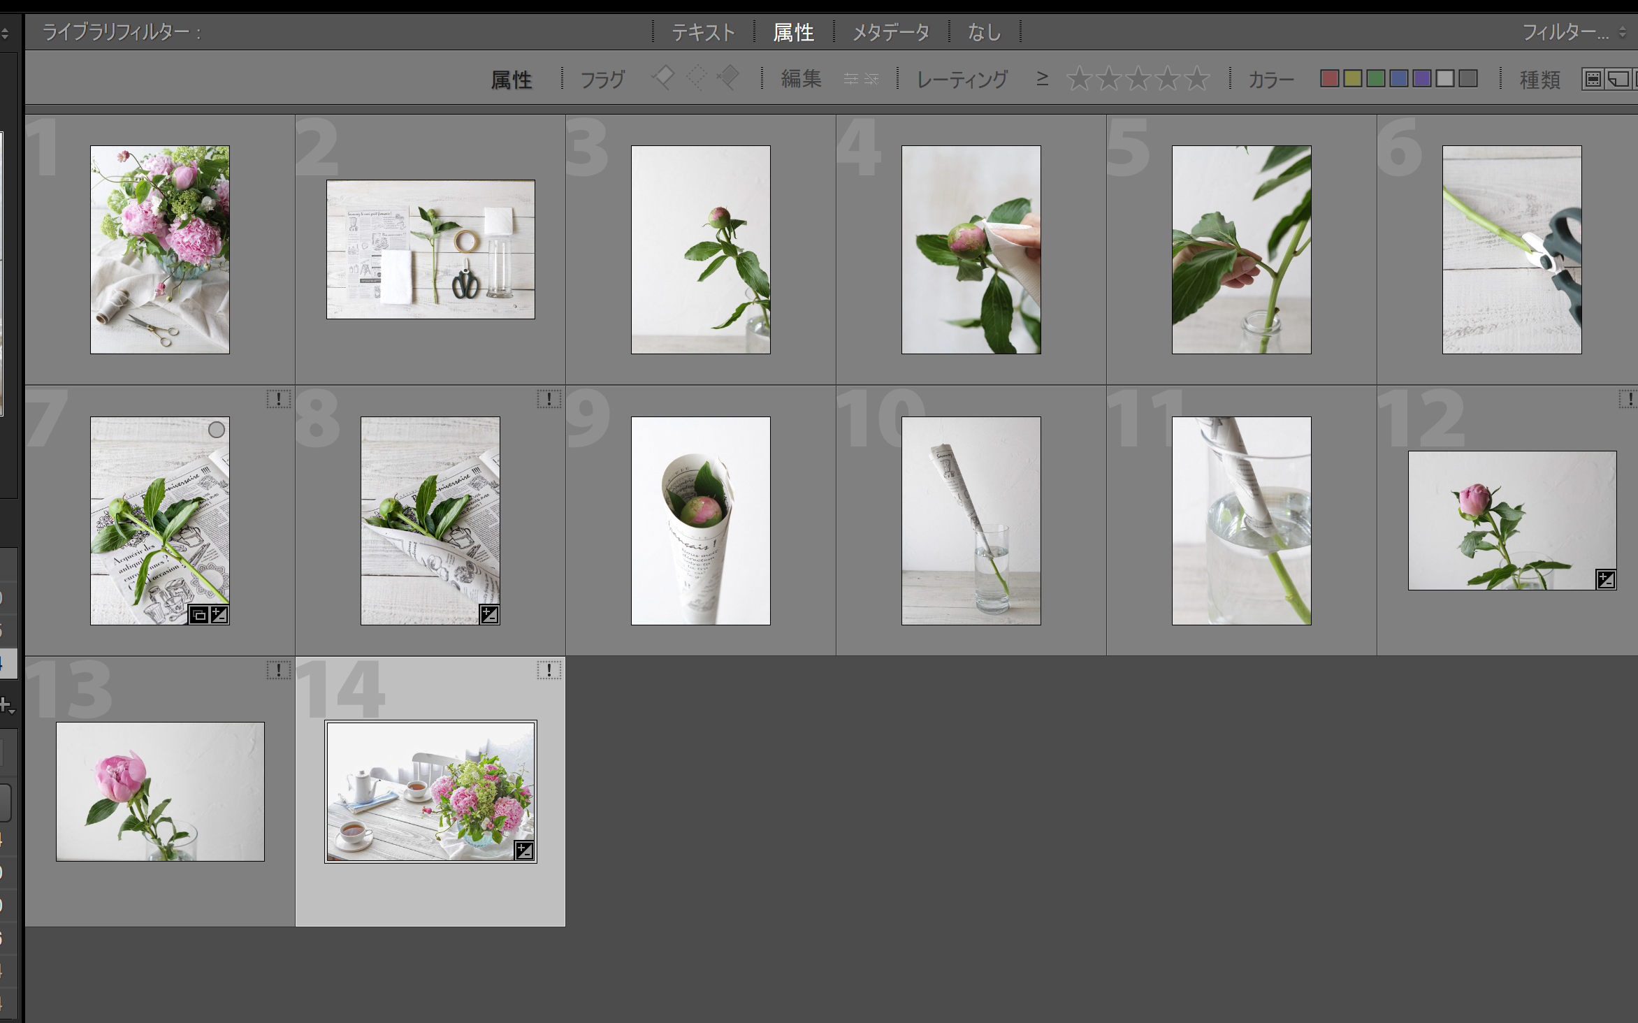Click the metadata warning icon on photo 8
This screenshot has width=1638, height=1023.
[549, 399]
